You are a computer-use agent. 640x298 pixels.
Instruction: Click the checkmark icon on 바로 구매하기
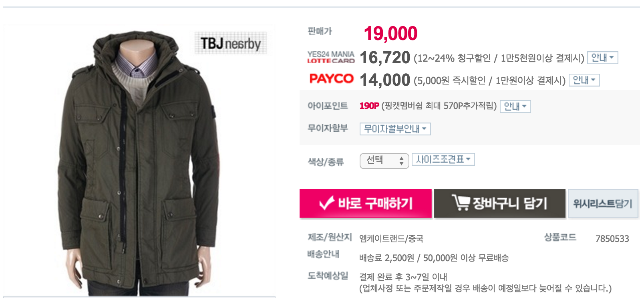pos(326,203)
